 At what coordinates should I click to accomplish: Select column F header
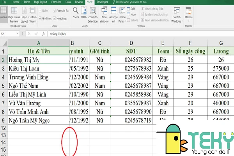[190, 43]
